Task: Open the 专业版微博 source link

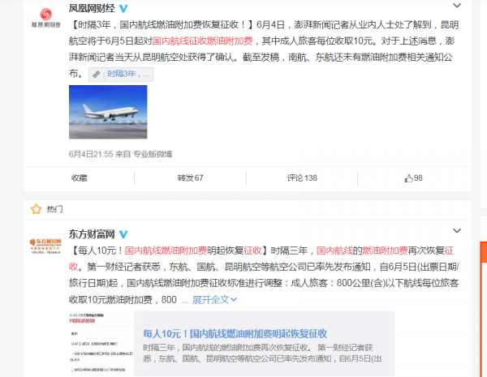Action: (x=153, y=154)
